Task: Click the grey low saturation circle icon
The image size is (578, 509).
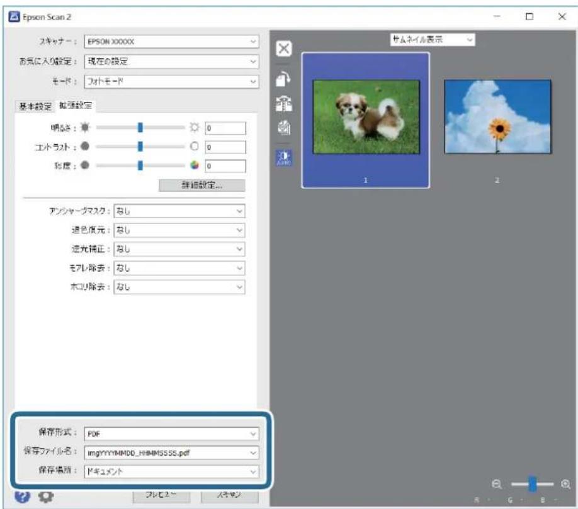Action: (85, 165)
